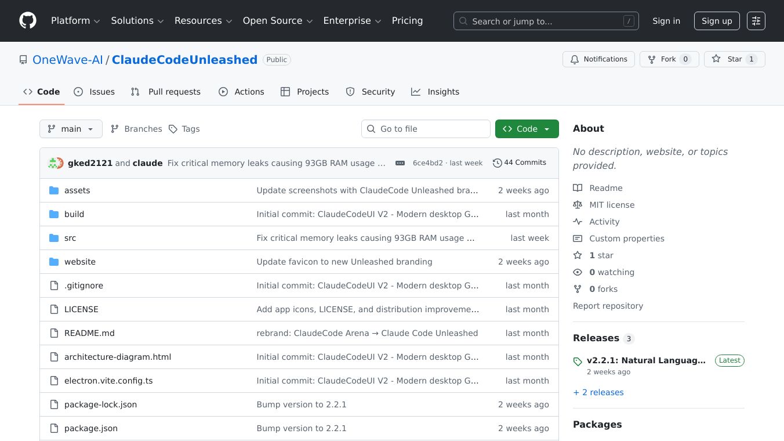Star this repository
The image size is (784, 441).
click(x=734, y=59)
